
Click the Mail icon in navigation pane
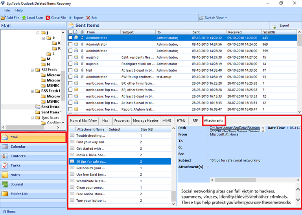(5, 137)
